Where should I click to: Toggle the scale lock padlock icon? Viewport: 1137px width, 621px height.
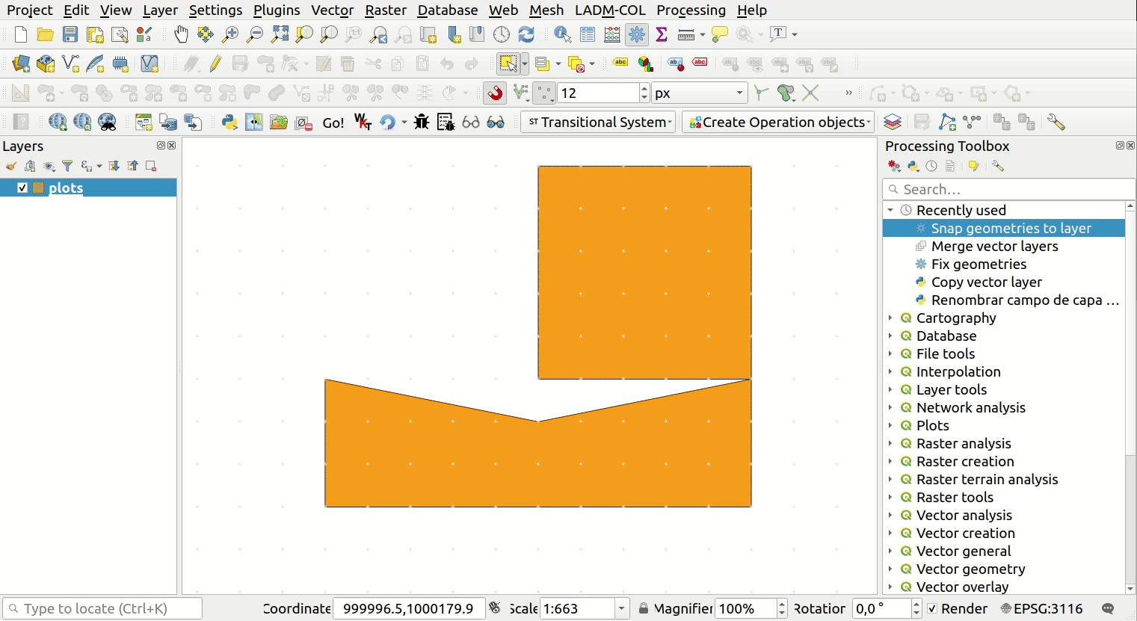(644, 608)
